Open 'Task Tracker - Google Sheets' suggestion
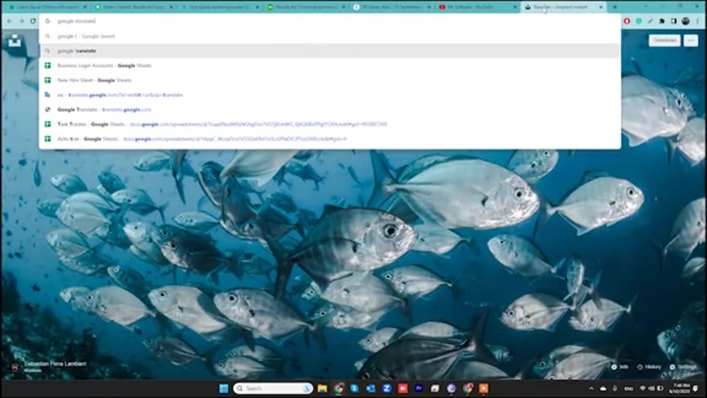 (x=330, y=124)
